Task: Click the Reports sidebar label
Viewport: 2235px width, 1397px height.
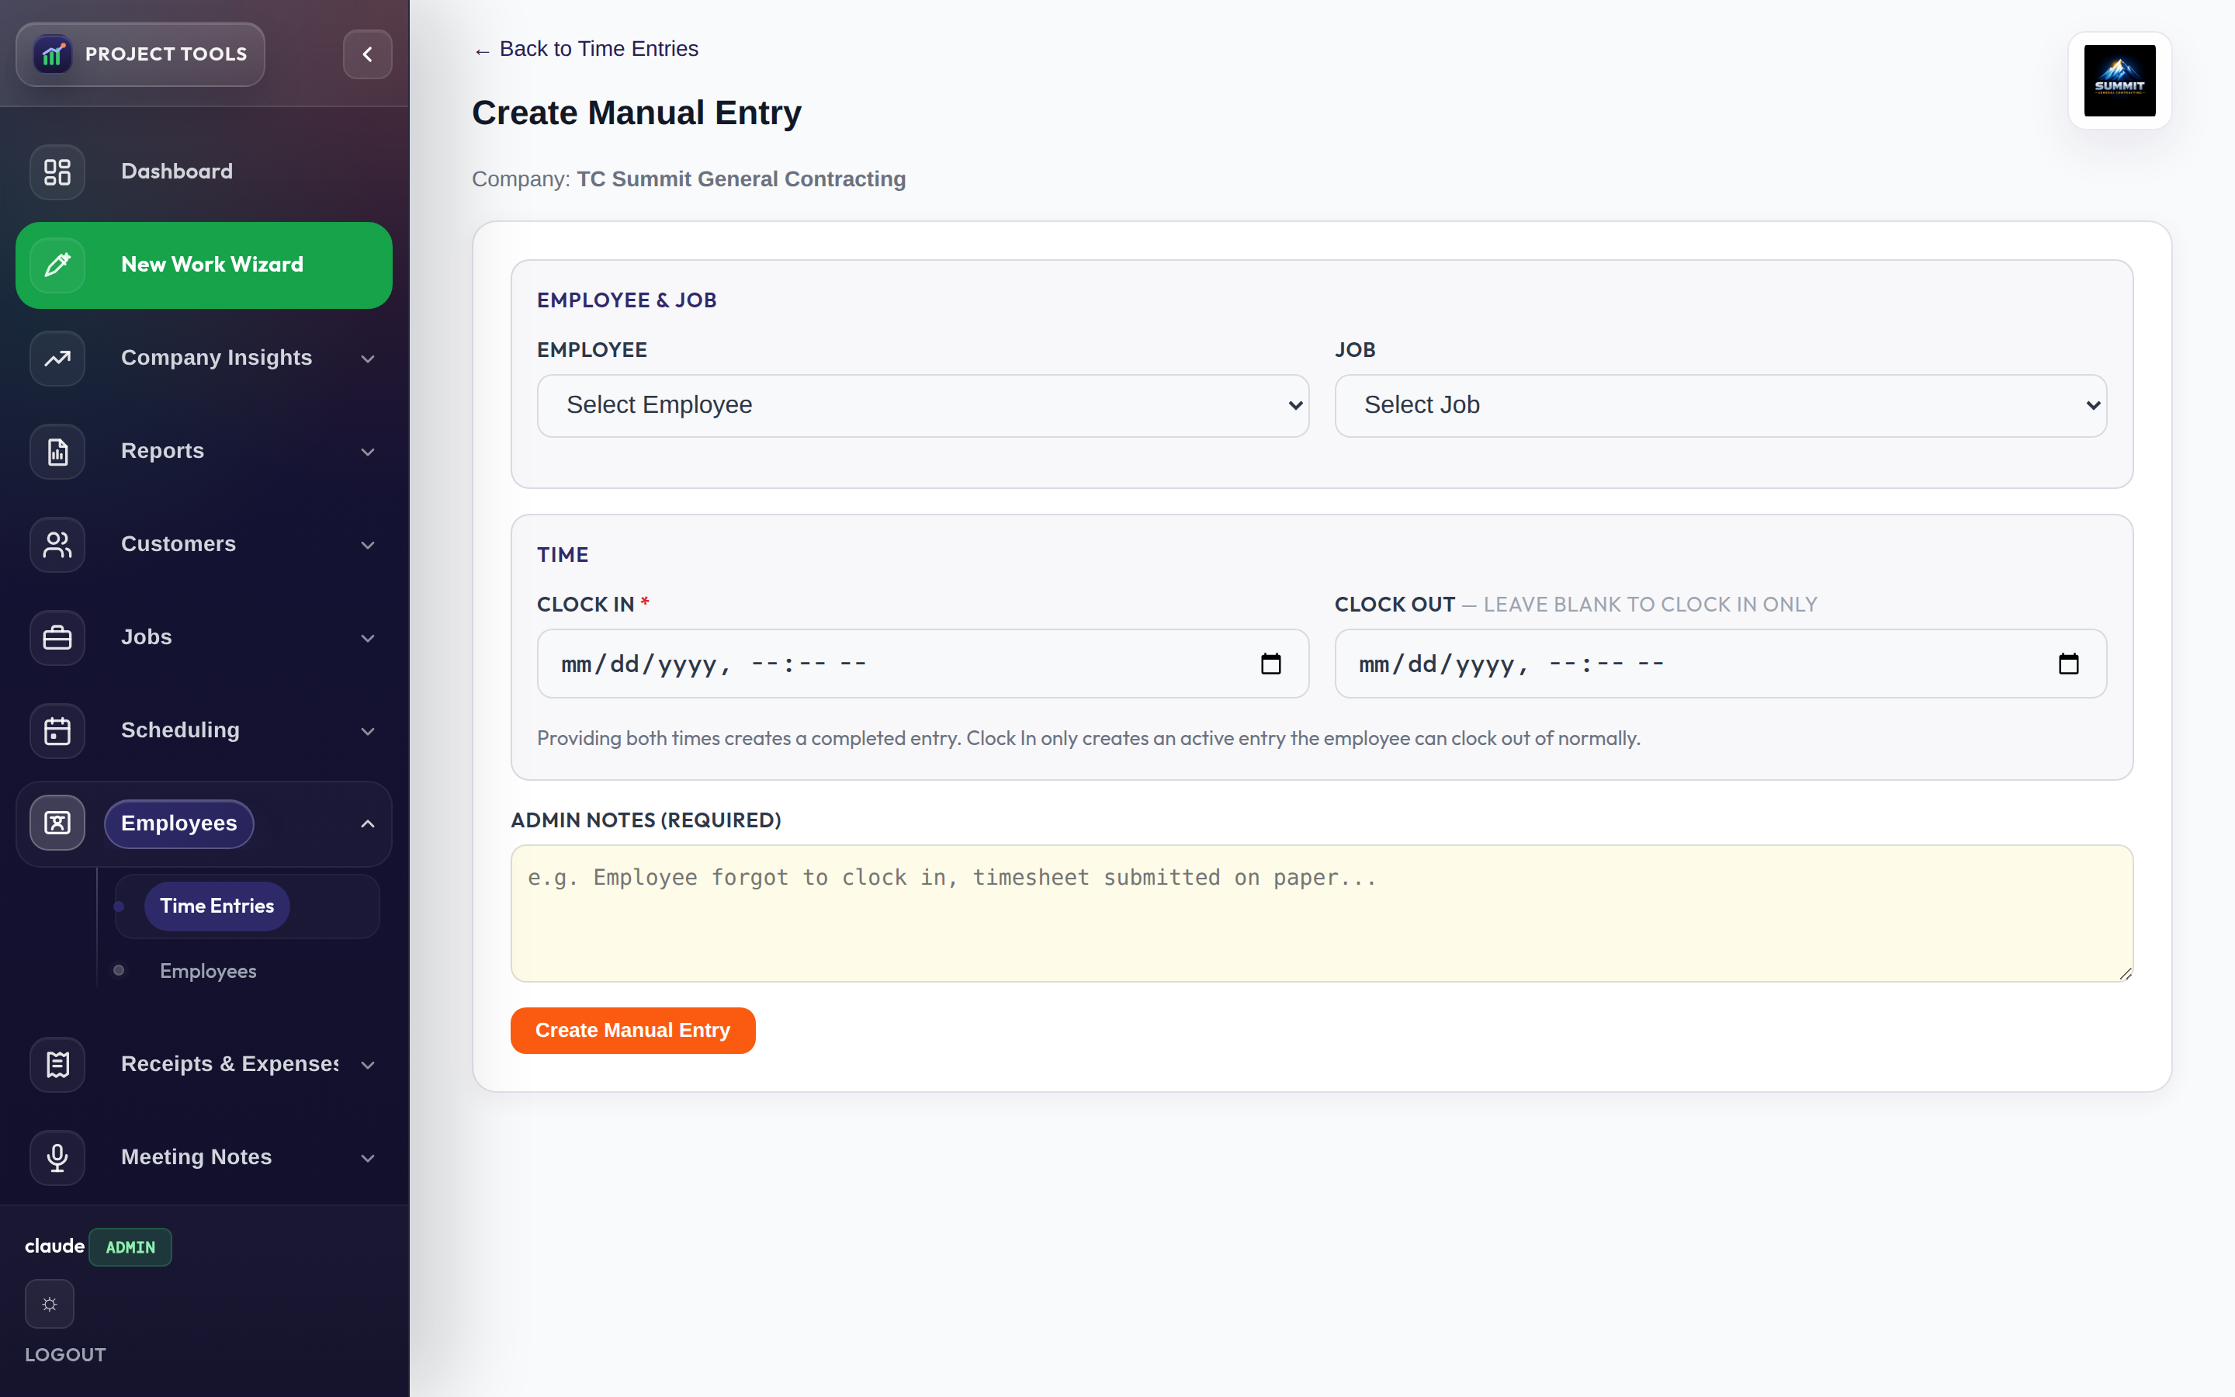Action: 162,451
